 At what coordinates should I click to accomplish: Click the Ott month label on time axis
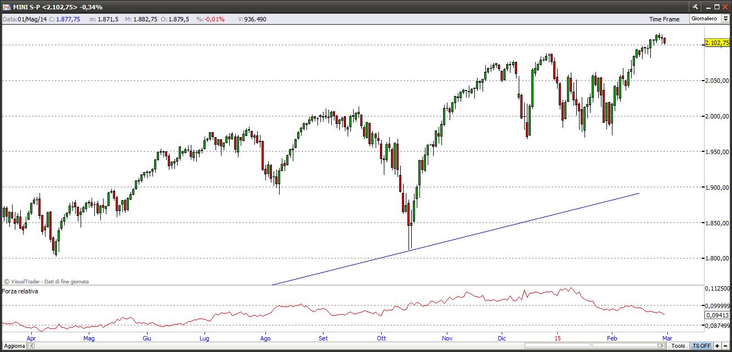381,338
